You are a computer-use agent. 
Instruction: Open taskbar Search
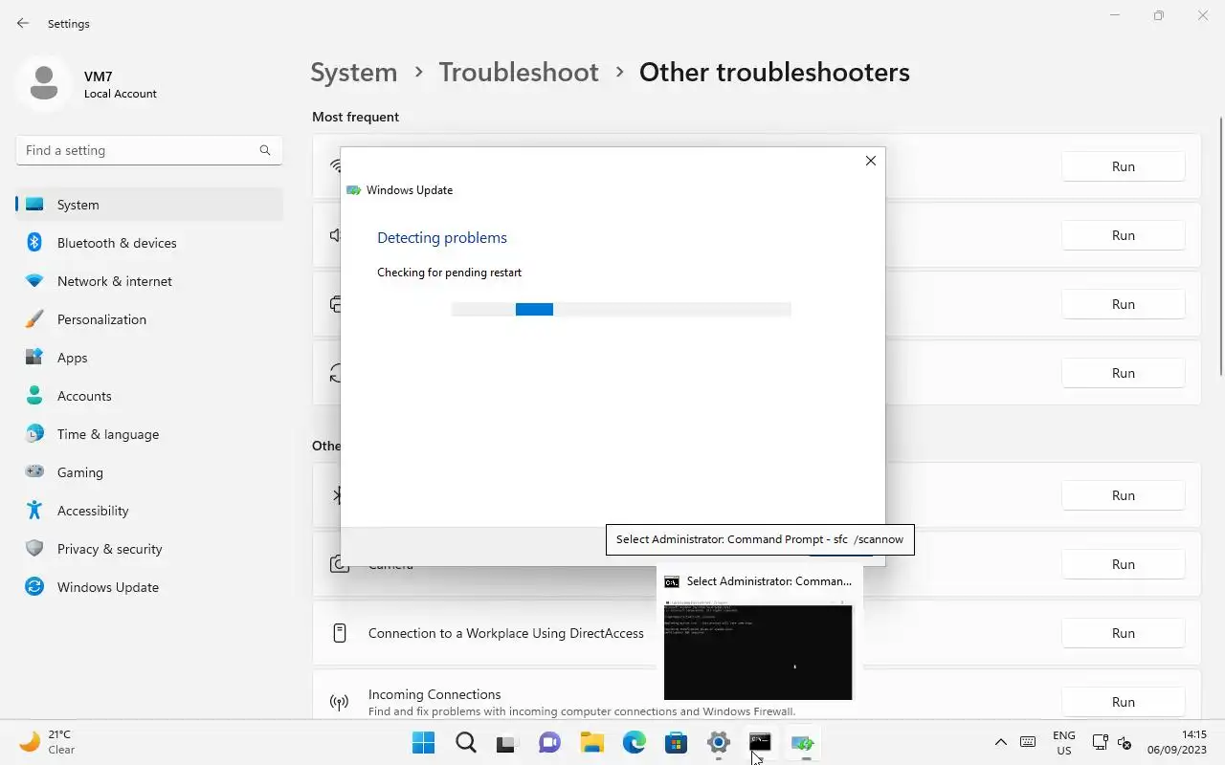(465, 742)
